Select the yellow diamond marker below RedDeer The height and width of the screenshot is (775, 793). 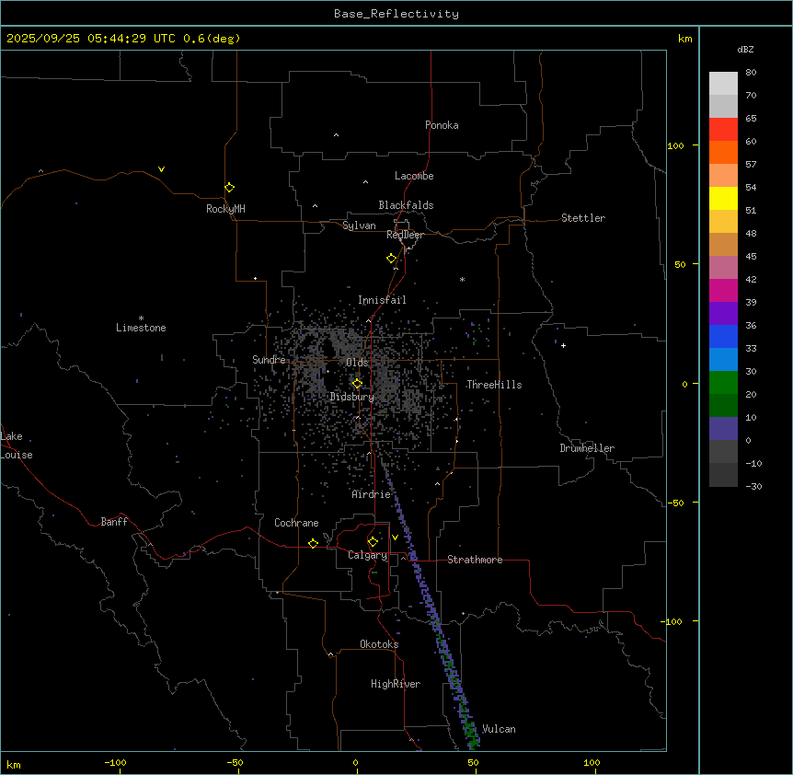coord(392,258)
